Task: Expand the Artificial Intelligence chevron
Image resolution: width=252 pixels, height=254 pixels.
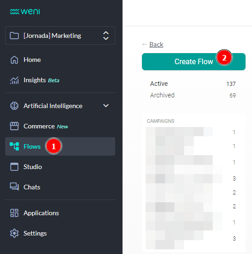Action: 106,106
